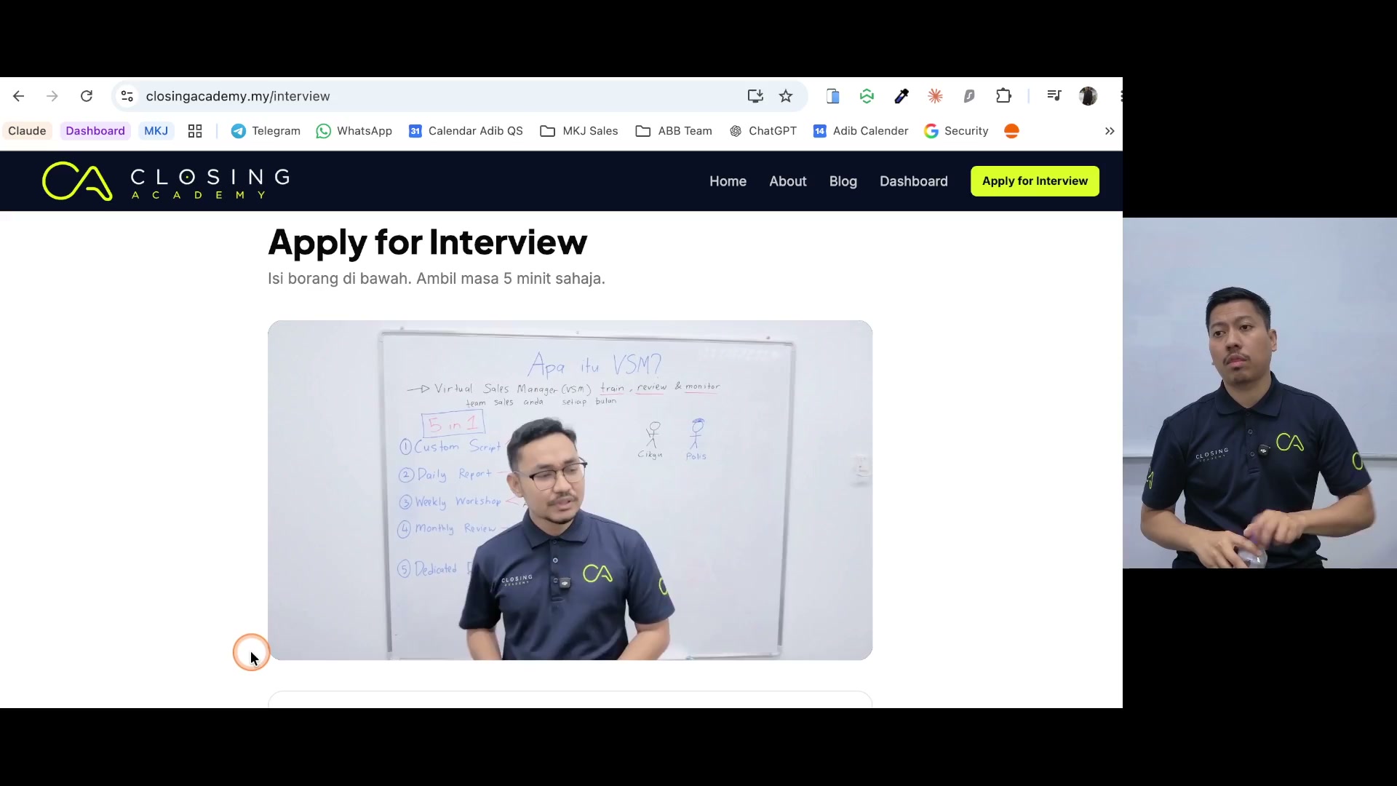Open Dashboard in the site navigation
This screenshot has width=1397, height=786.
click(914, 181)
